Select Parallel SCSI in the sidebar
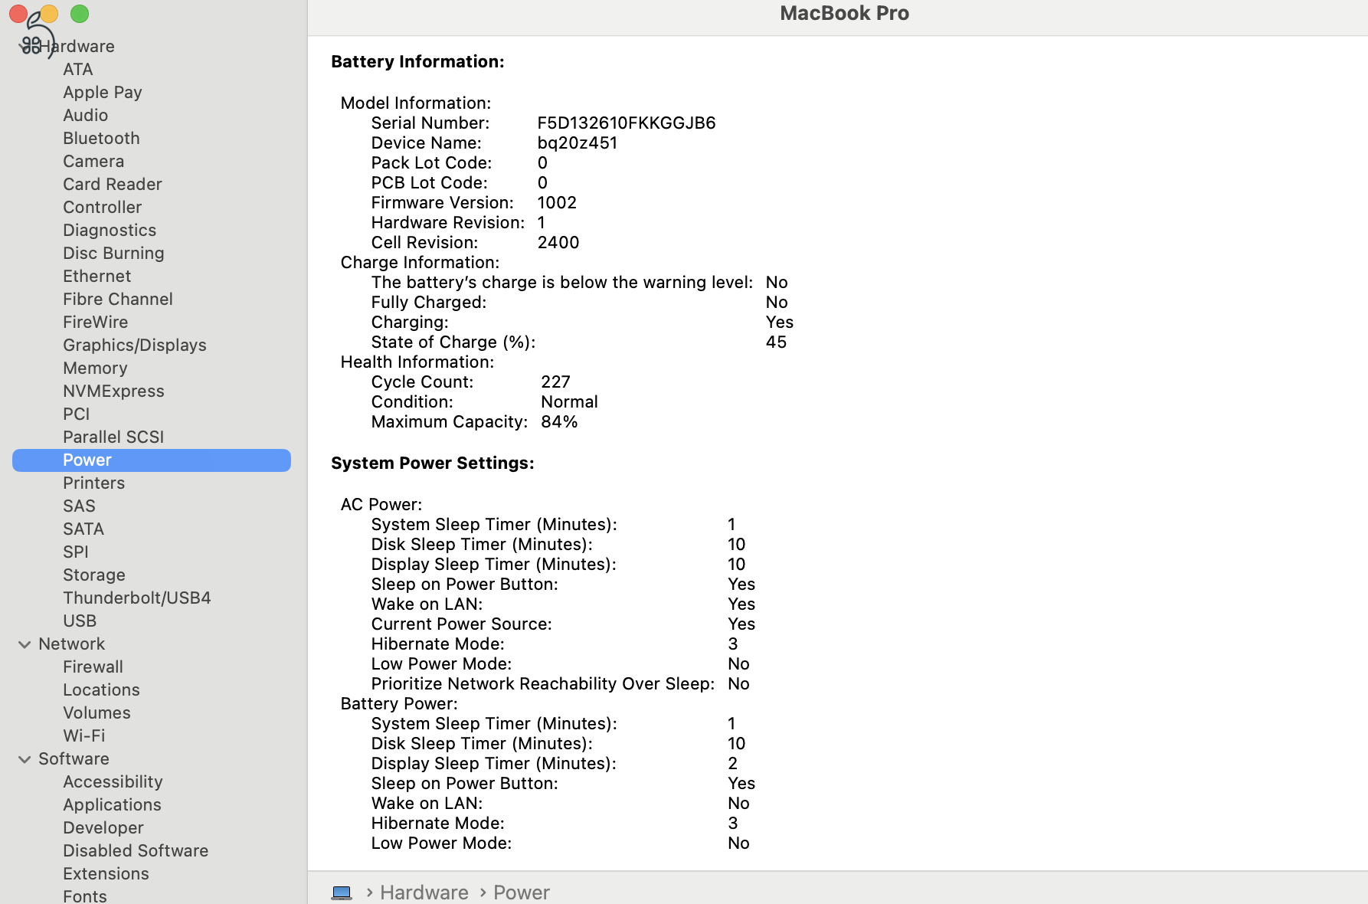This screenshot has height=904, width=1368. [113, 437]
